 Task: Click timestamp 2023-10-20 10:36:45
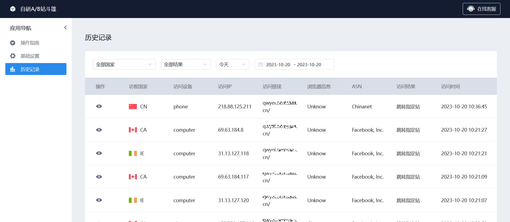coord(464,106)
